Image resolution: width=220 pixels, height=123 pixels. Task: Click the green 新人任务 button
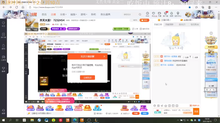(121, 29)
